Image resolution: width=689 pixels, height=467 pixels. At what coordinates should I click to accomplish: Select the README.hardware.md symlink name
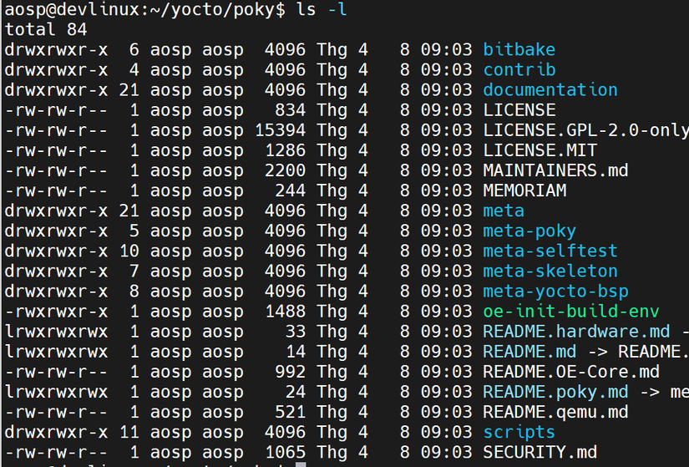coord(576,332)
